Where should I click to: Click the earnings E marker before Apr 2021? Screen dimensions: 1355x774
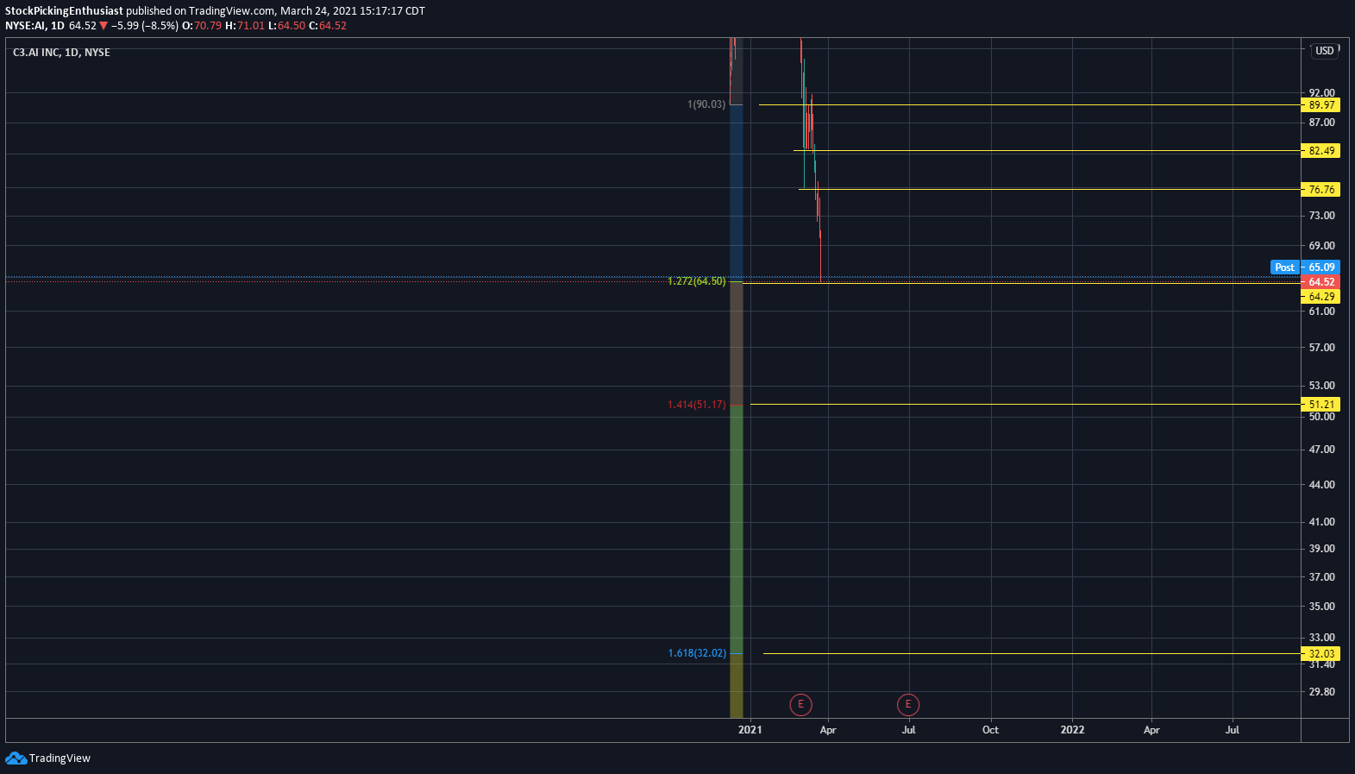coord(800,705)
